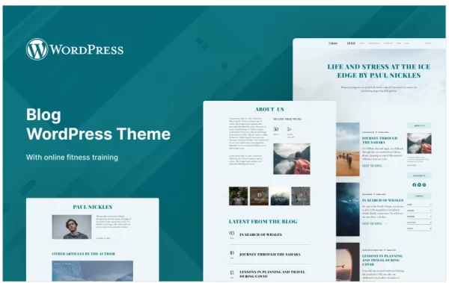Image resolution: width=449 pixels, height=283 pixels.
Task: Click Keep Reading under Whales post
Action: [x=372, y=223]
